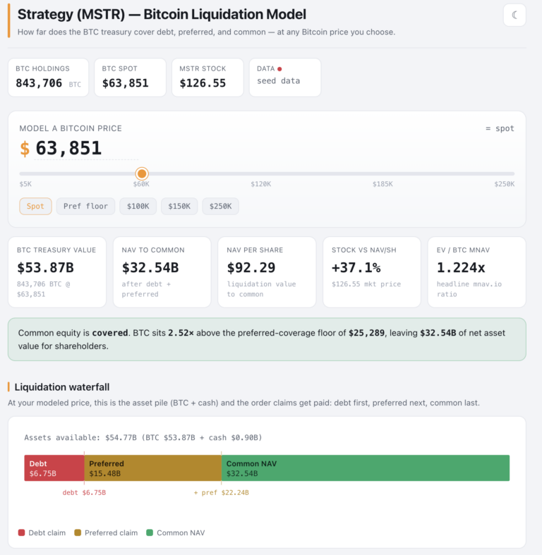Click the 'Assets available: $54.77B' line

coord(143,438)
